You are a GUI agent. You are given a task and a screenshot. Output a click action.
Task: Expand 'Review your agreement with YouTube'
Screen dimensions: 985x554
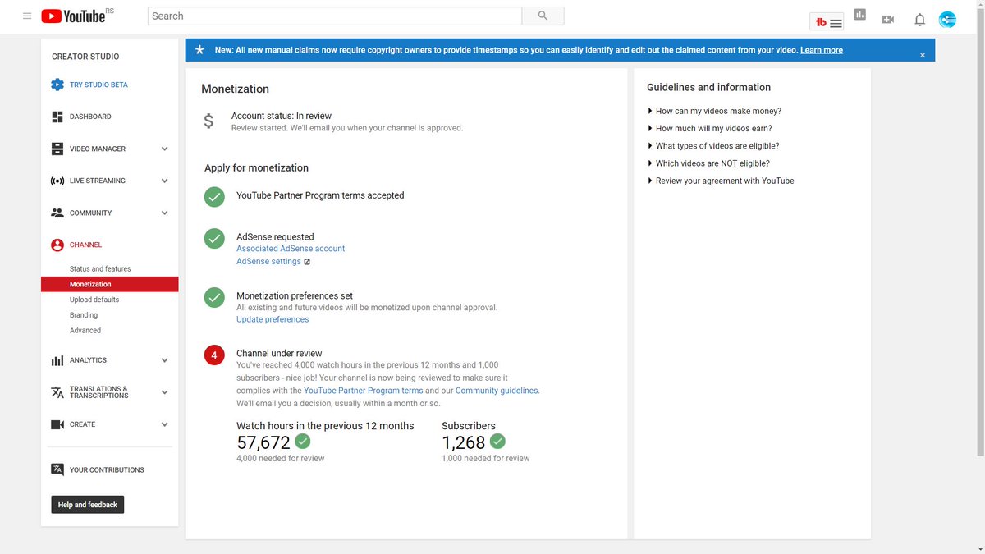point(721,181)
